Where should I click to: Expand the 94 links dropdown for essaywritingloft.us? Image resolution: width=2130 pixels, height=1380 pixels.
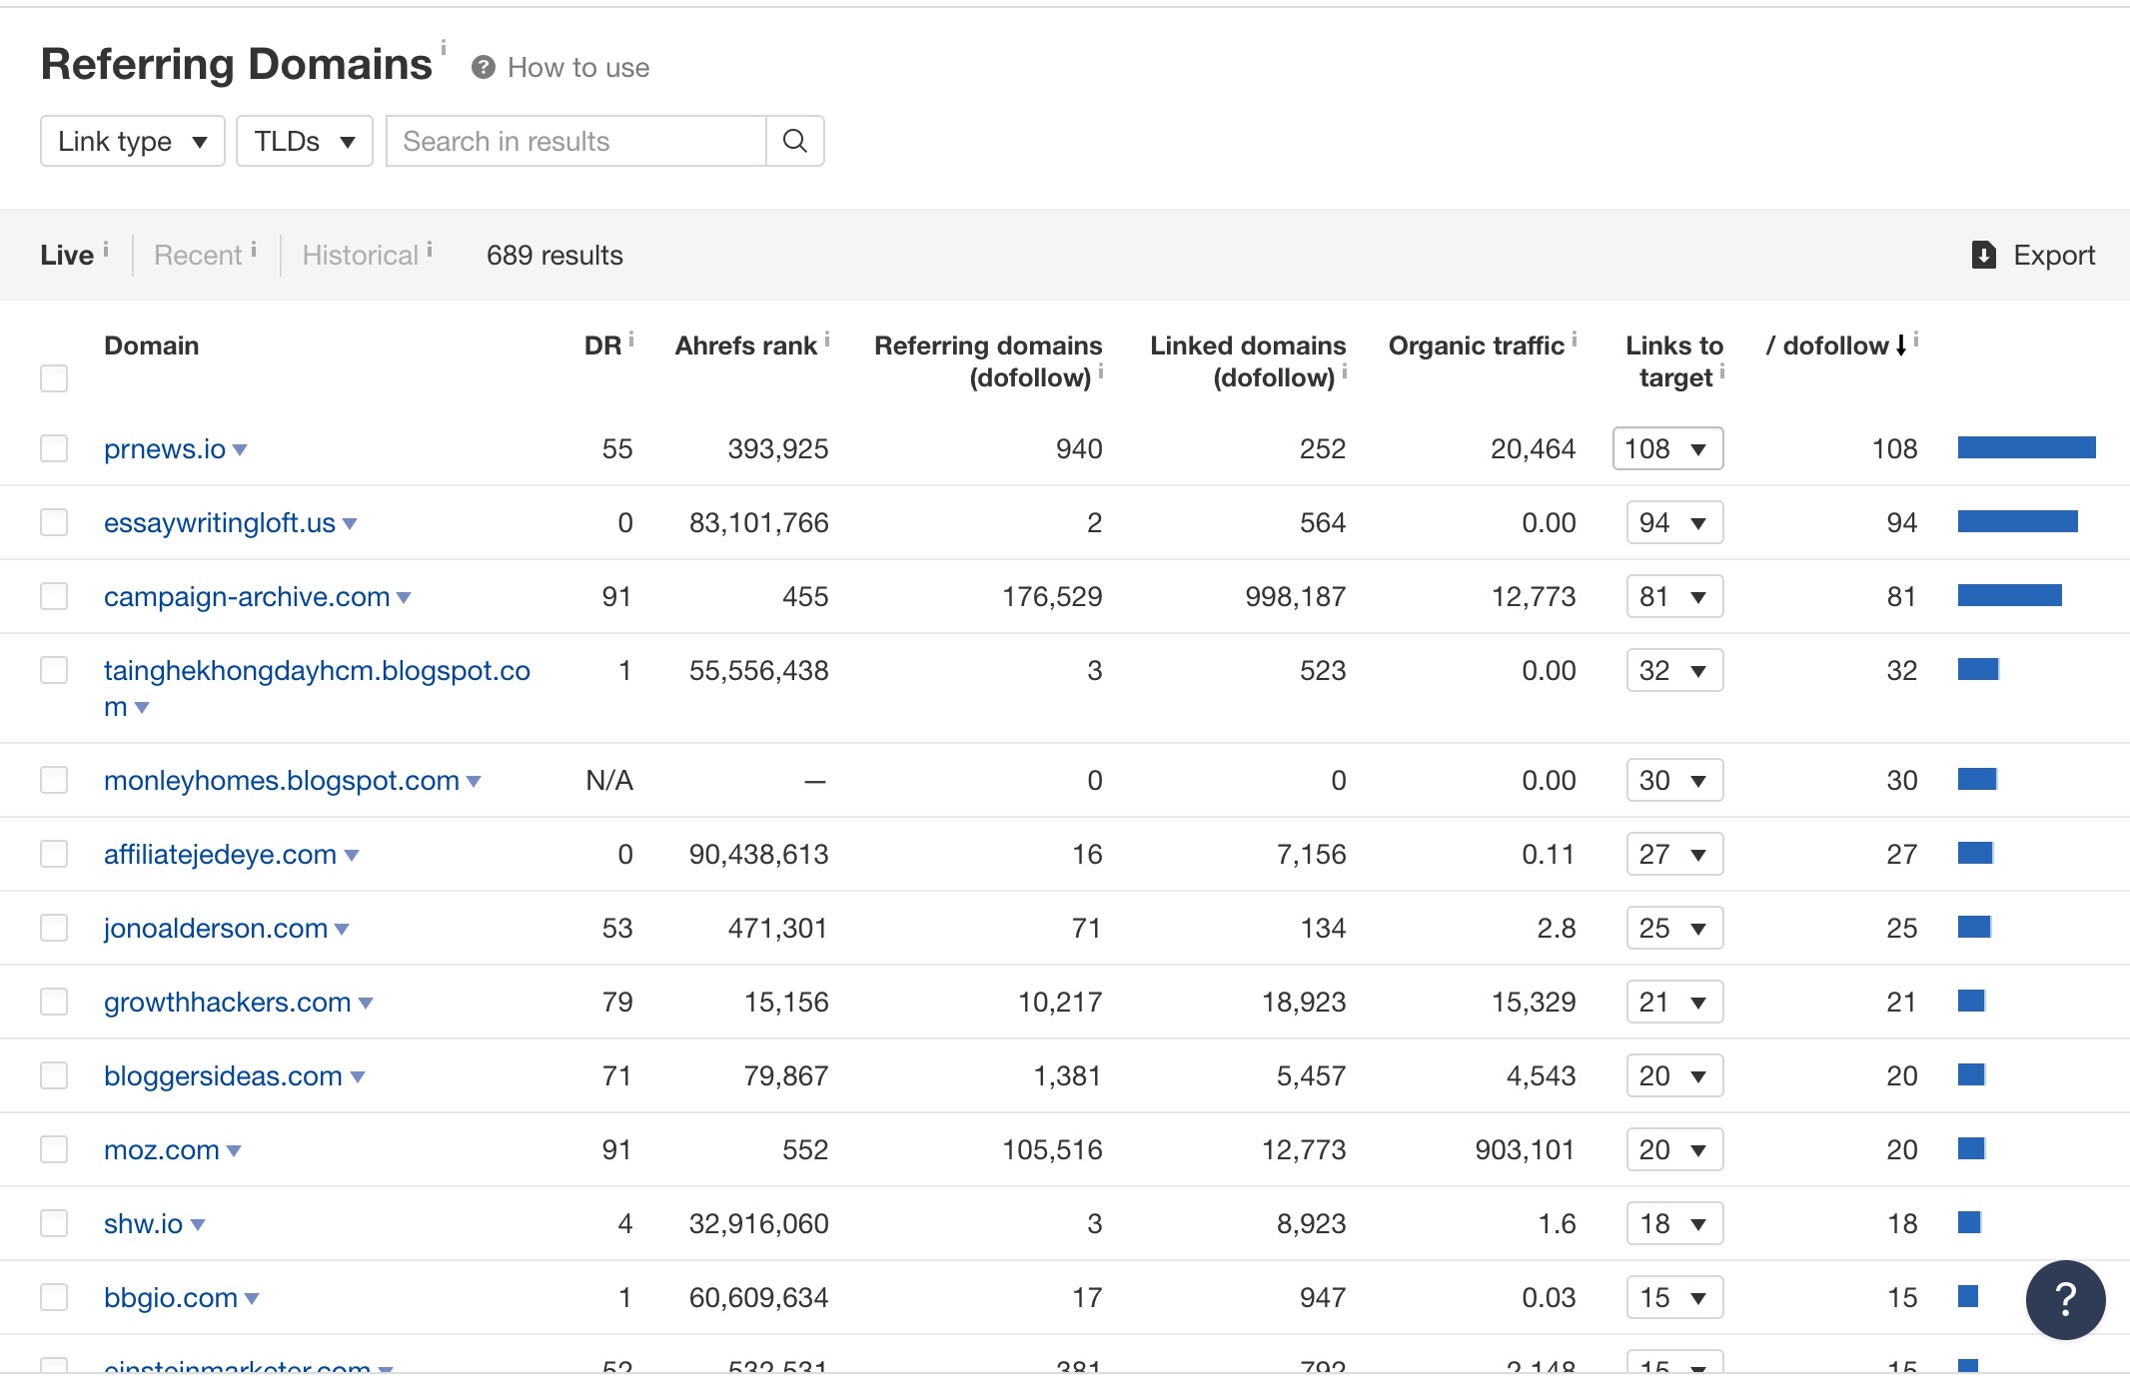pos(1675,522)
